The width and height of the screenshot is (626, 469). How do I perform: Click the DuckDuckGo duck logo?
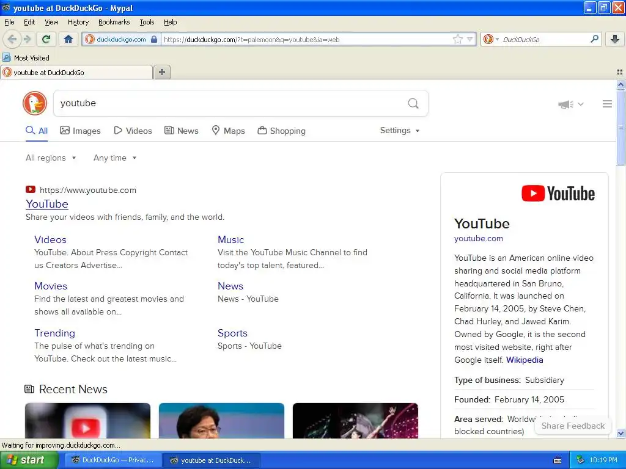coord(35,103)
